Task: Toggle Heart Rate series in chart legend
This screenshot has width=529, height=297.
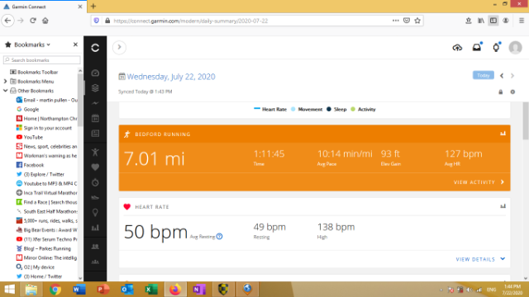Action: click(x=270, y=109)
